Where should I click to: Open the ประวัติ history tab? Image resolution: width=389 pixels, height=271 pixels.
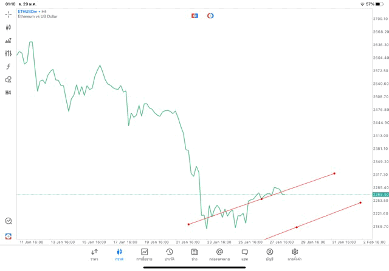coord(169,254)
